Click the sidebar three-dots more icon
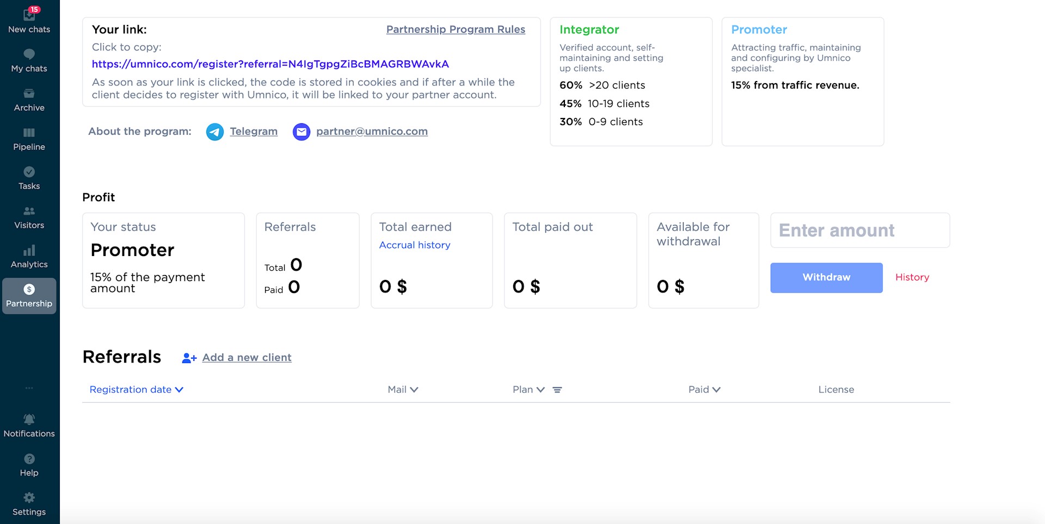The height and width of the screenshot is (524, 1045). coord(29,388)
